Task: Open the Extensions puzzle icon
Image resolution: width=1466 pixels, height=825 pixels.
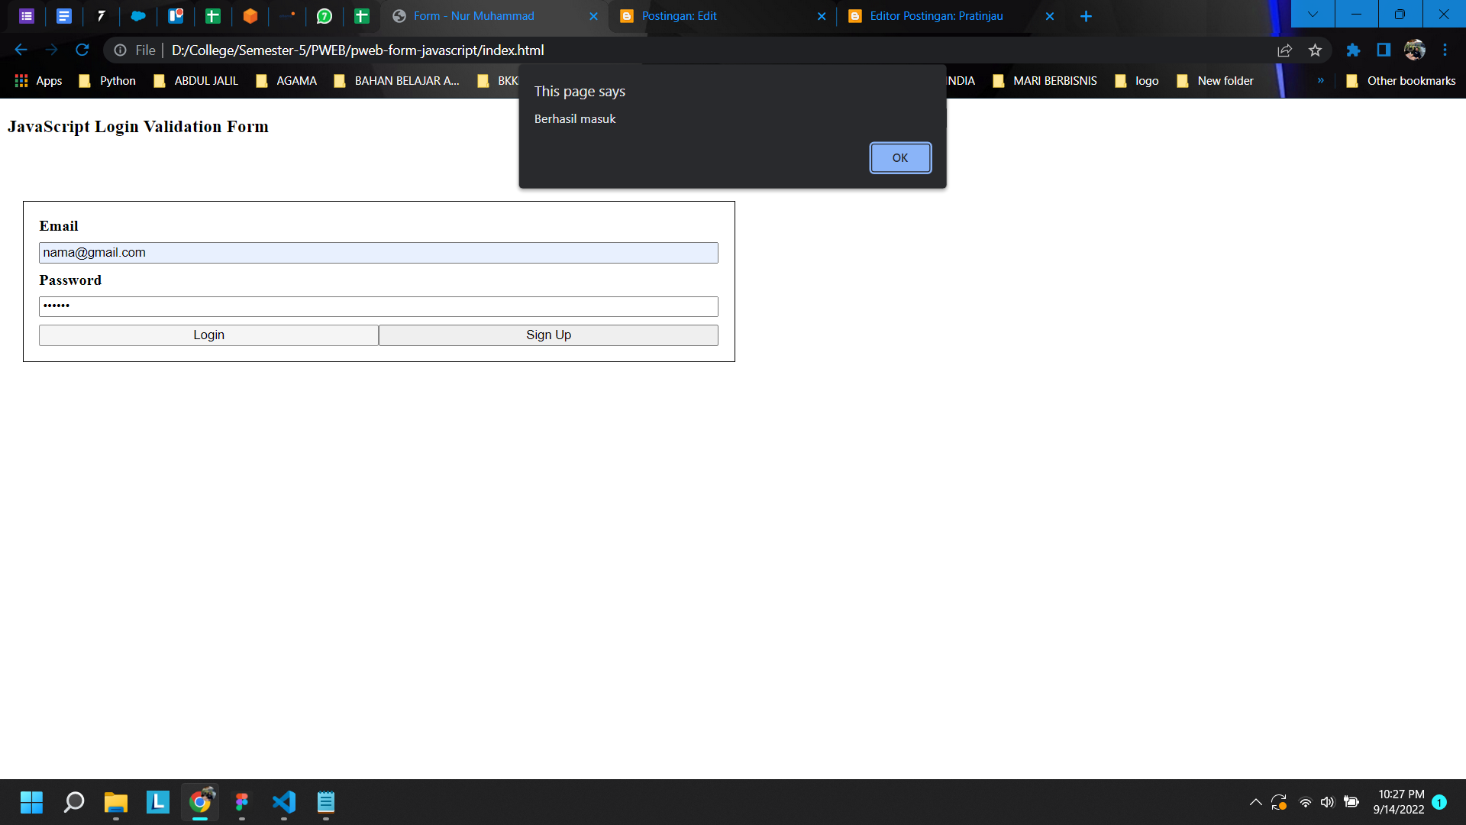Action: (1353, 50)
